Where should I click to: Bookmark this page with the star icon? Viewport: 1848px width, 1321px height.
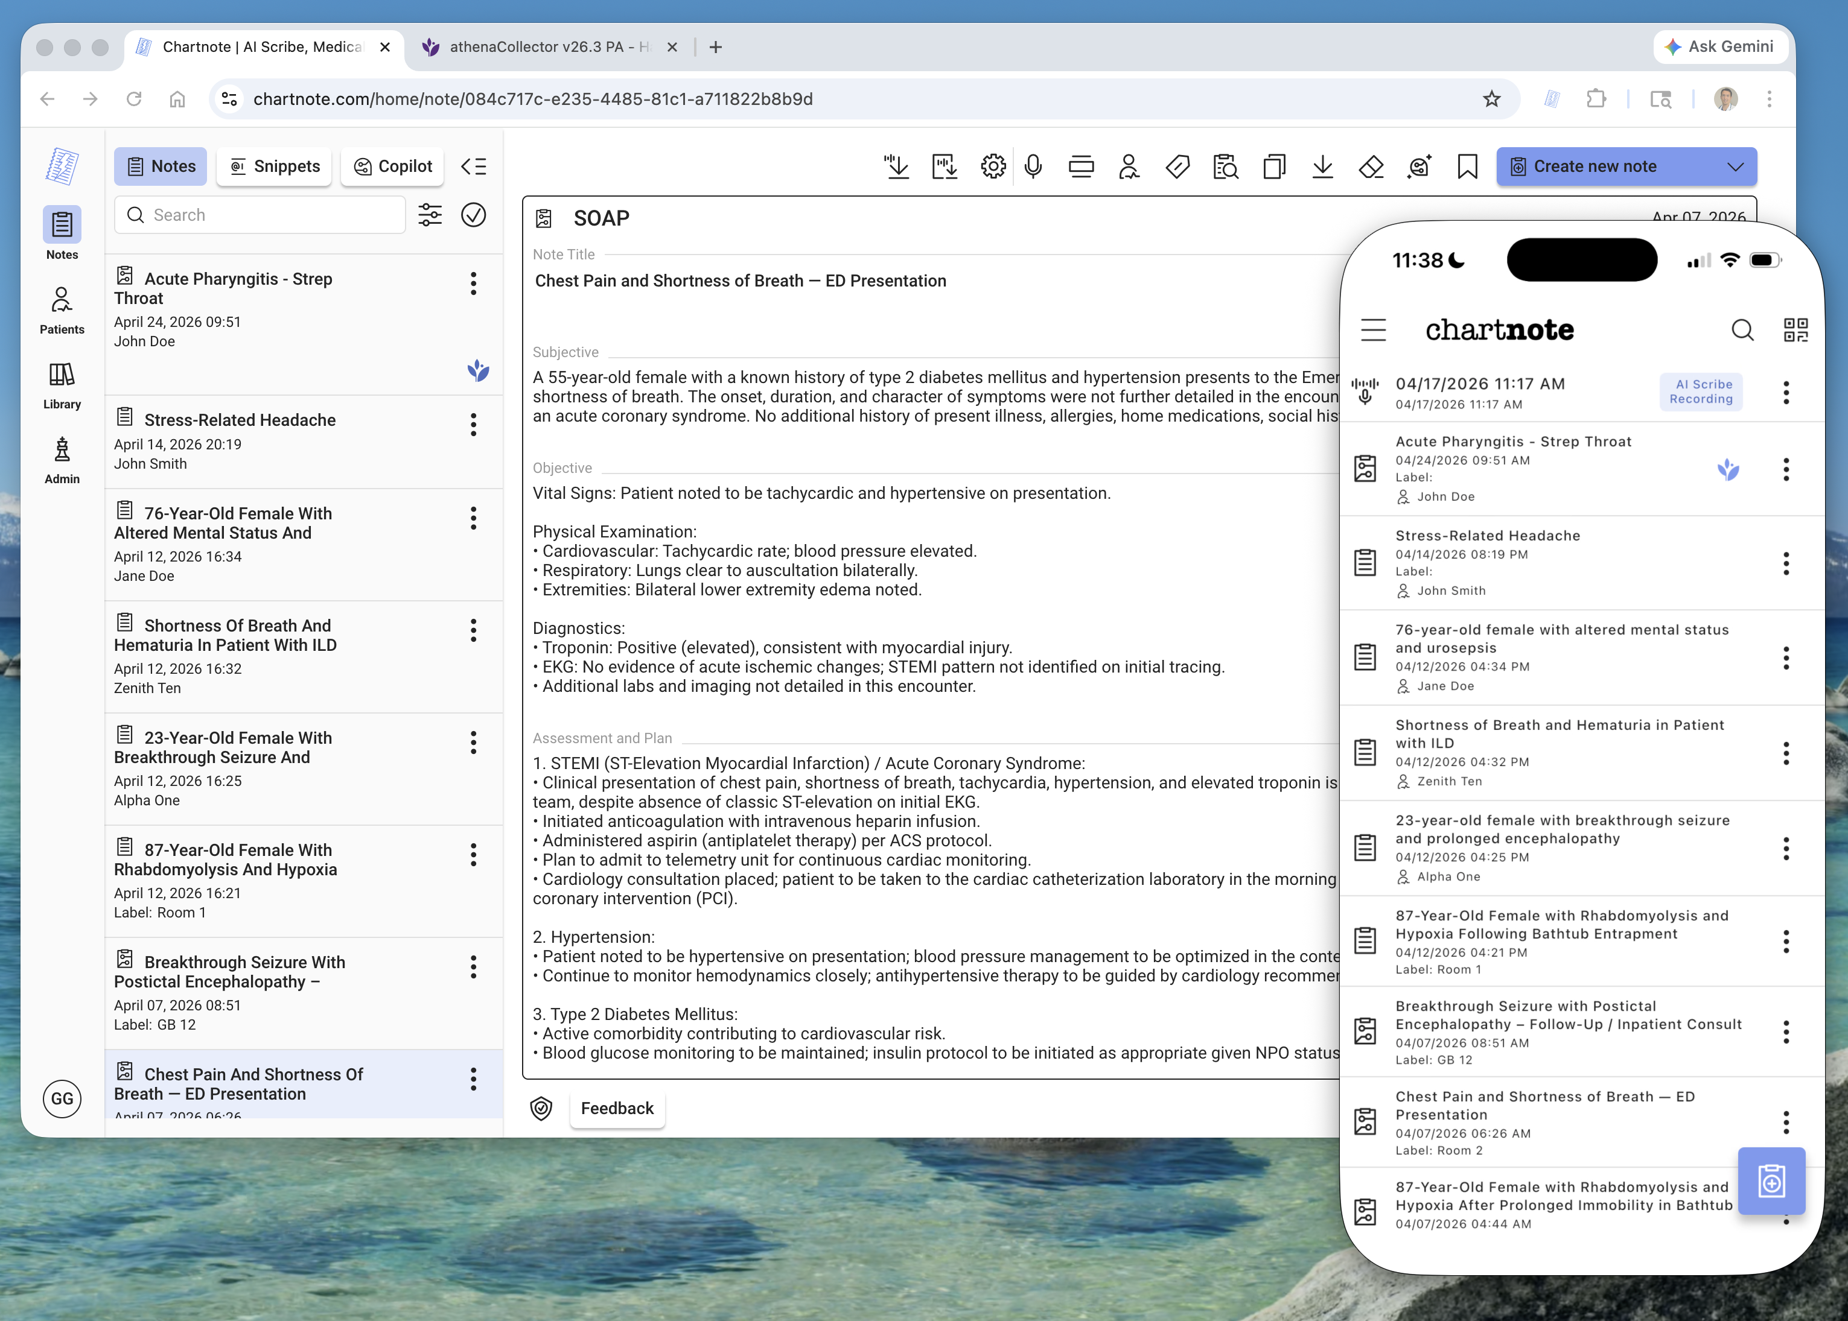point(1491,100)
